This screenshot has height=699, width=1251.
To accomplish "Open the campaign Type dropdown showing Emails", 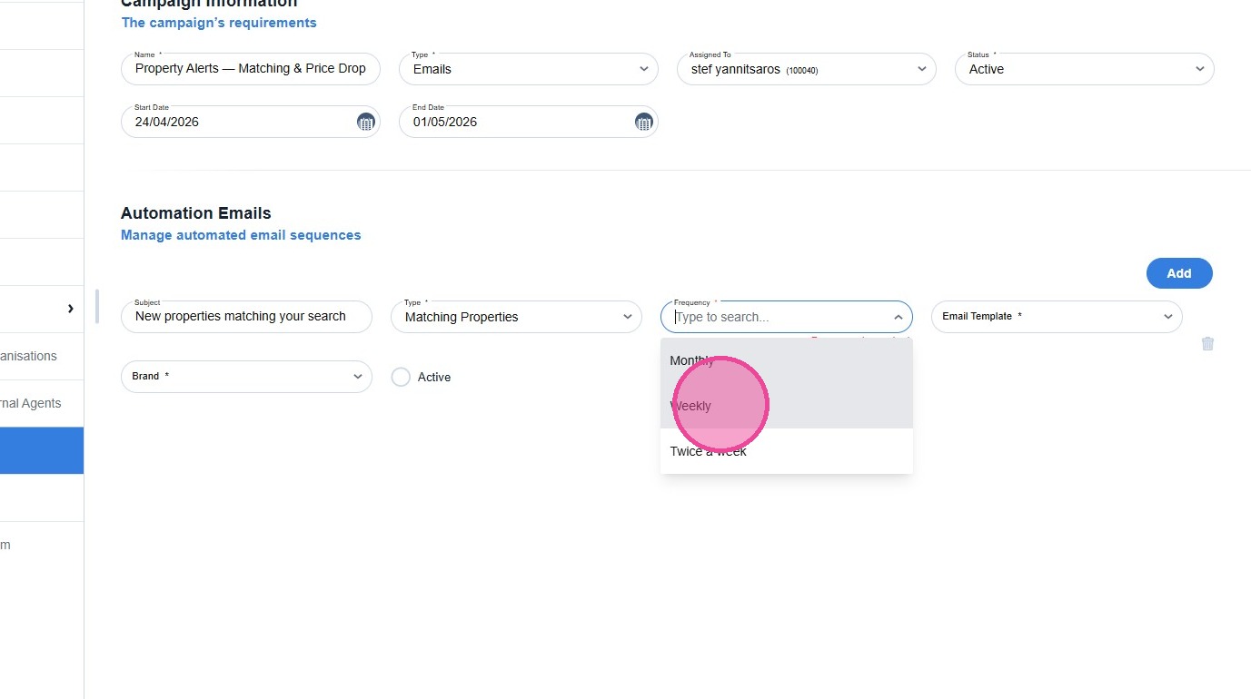I will (529, 69).
